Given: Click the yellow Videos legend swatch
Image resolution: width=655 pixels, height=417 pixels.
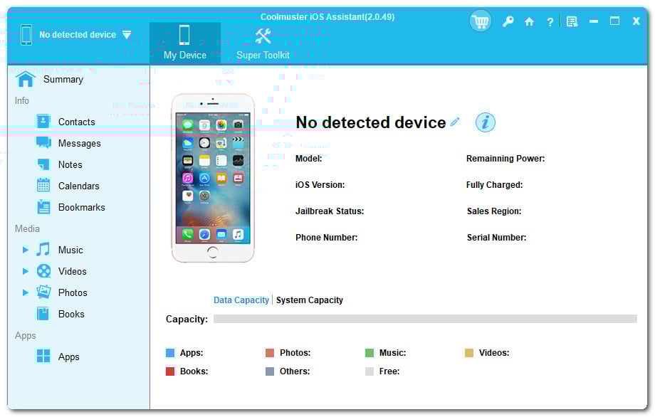Looking at the screenshot, I should coord(469,353).
